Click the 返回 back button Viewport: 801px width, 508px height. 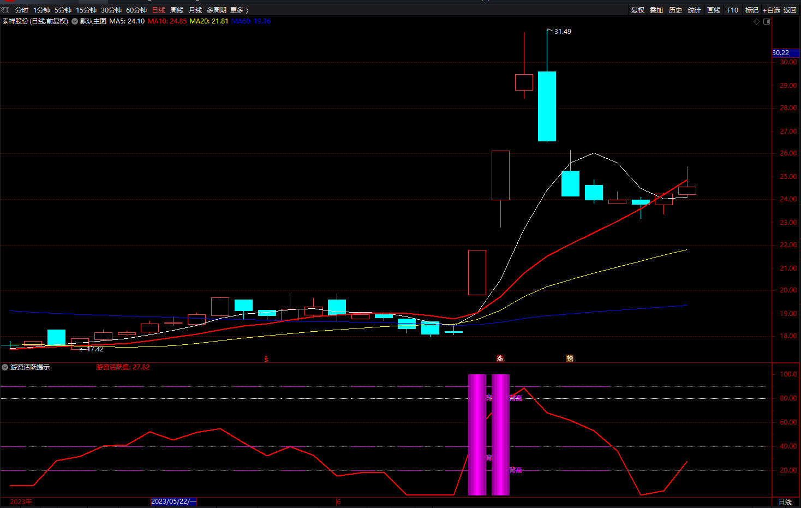[x=790, y=10]
